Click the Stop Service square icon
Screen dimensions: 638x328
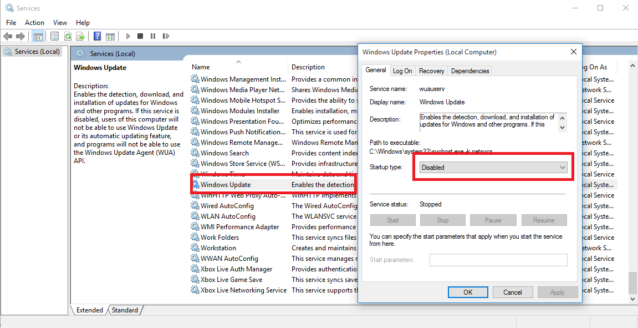click(140, 36)
